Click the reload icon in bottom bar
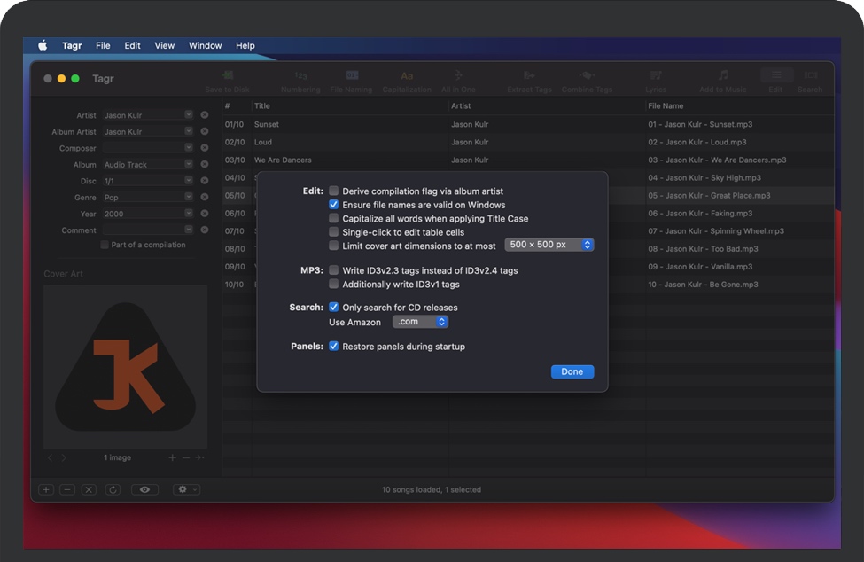Screen dimensions: 864x562 113,489
